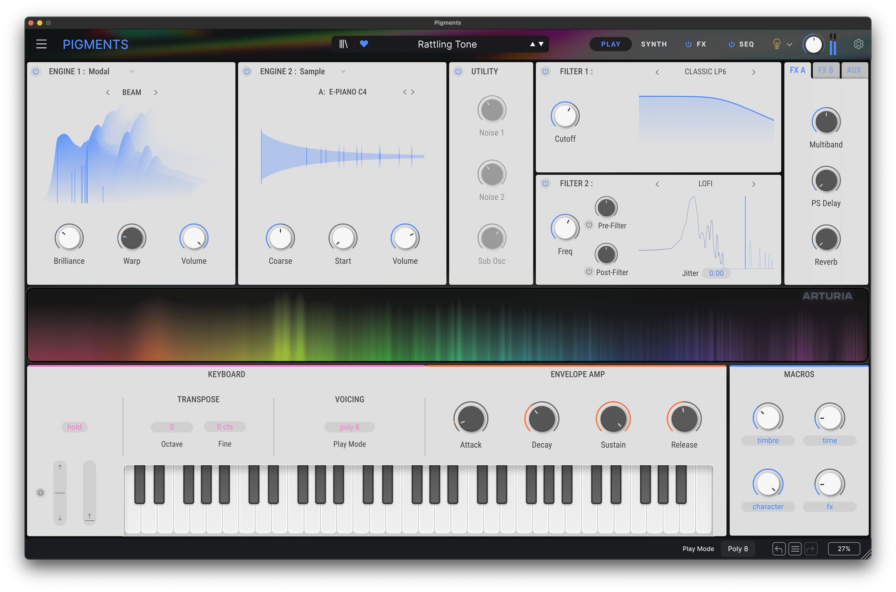Open settings gear in top bar
This screenshot has width=896, height=592.
coord(858,44)
